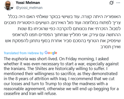Click the last Hebrew line 'ואירן תסרב'
This screenshot has height=99, width=124.
(x=111, y=47)
